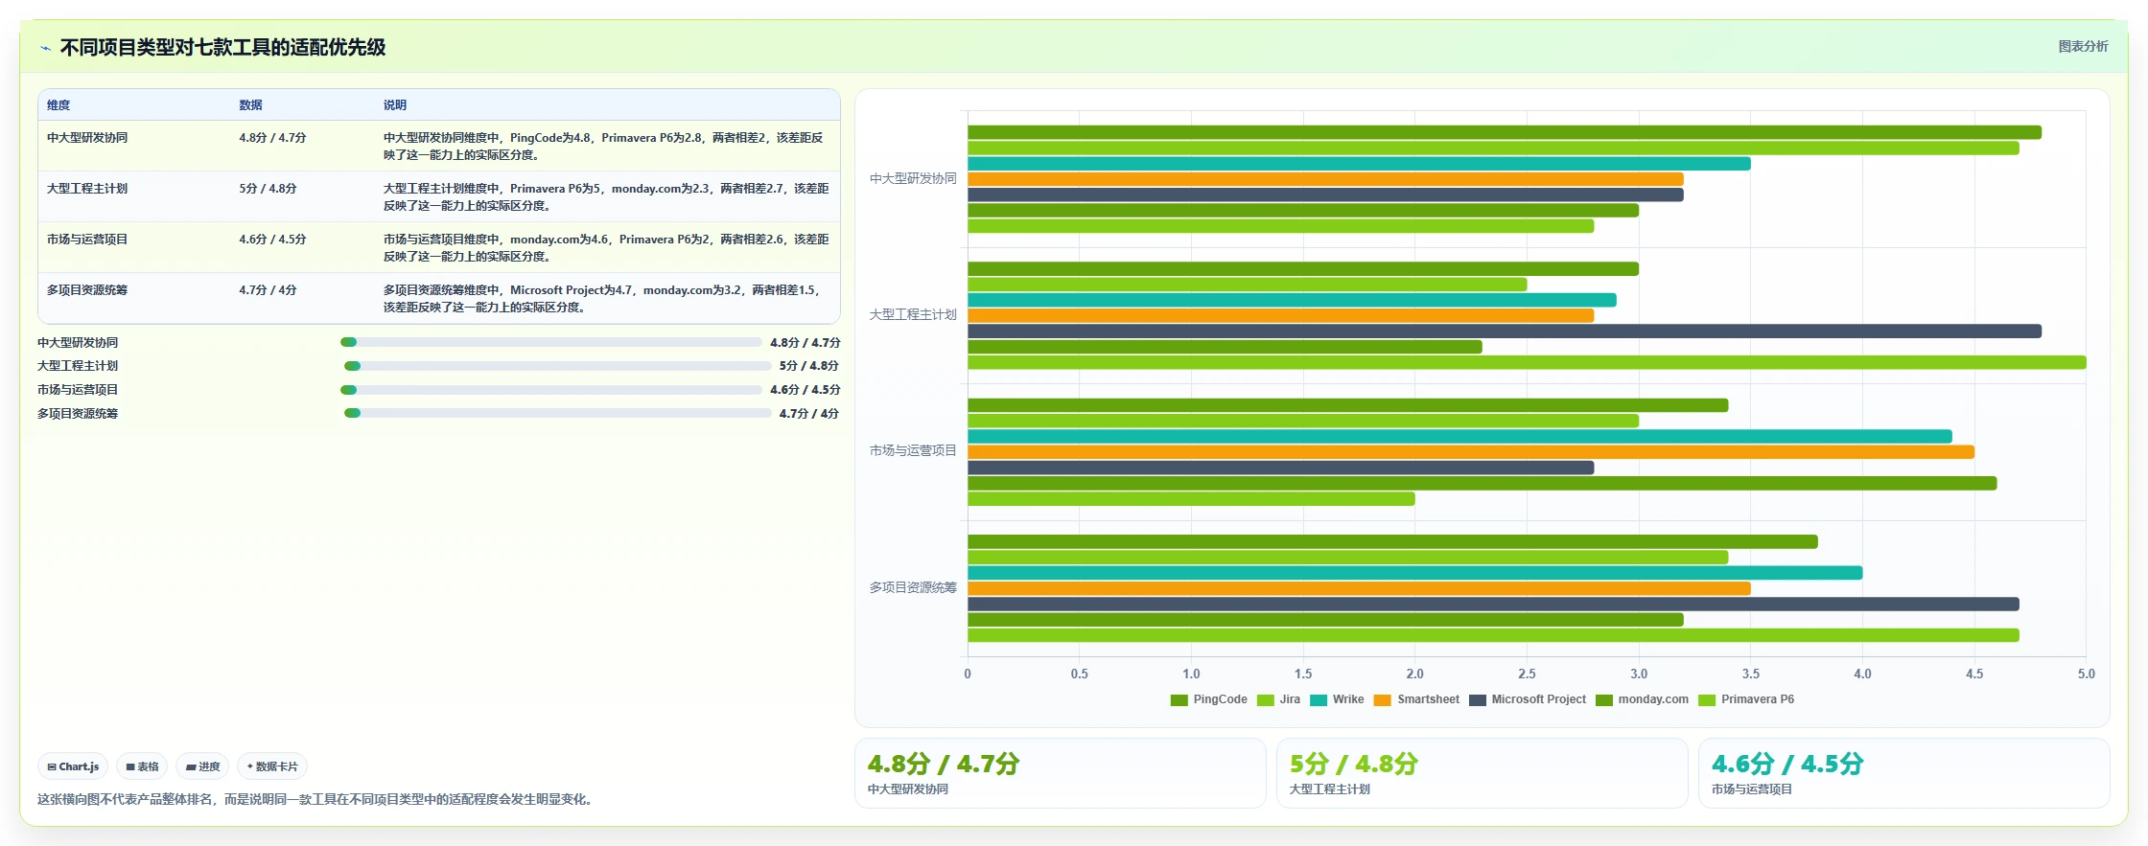Open the 4.6分 / 4.5分 data card
Image resolution: width=2148 pixels, height=846 pixels.
(x=1904, y=773)
